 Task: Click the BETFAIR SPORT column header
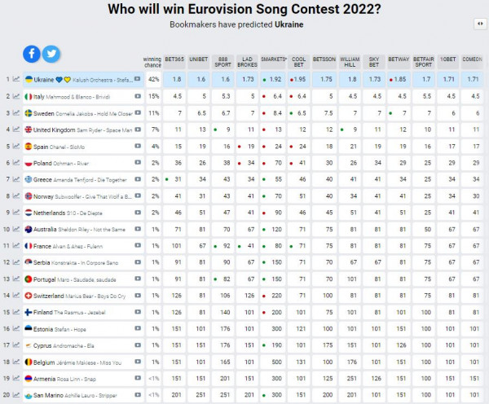pyautogui.click(x=424, y=60)
